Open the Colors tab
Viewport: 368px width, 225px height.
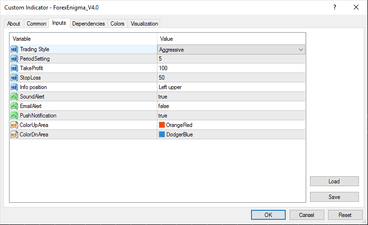tap(117, 24)
